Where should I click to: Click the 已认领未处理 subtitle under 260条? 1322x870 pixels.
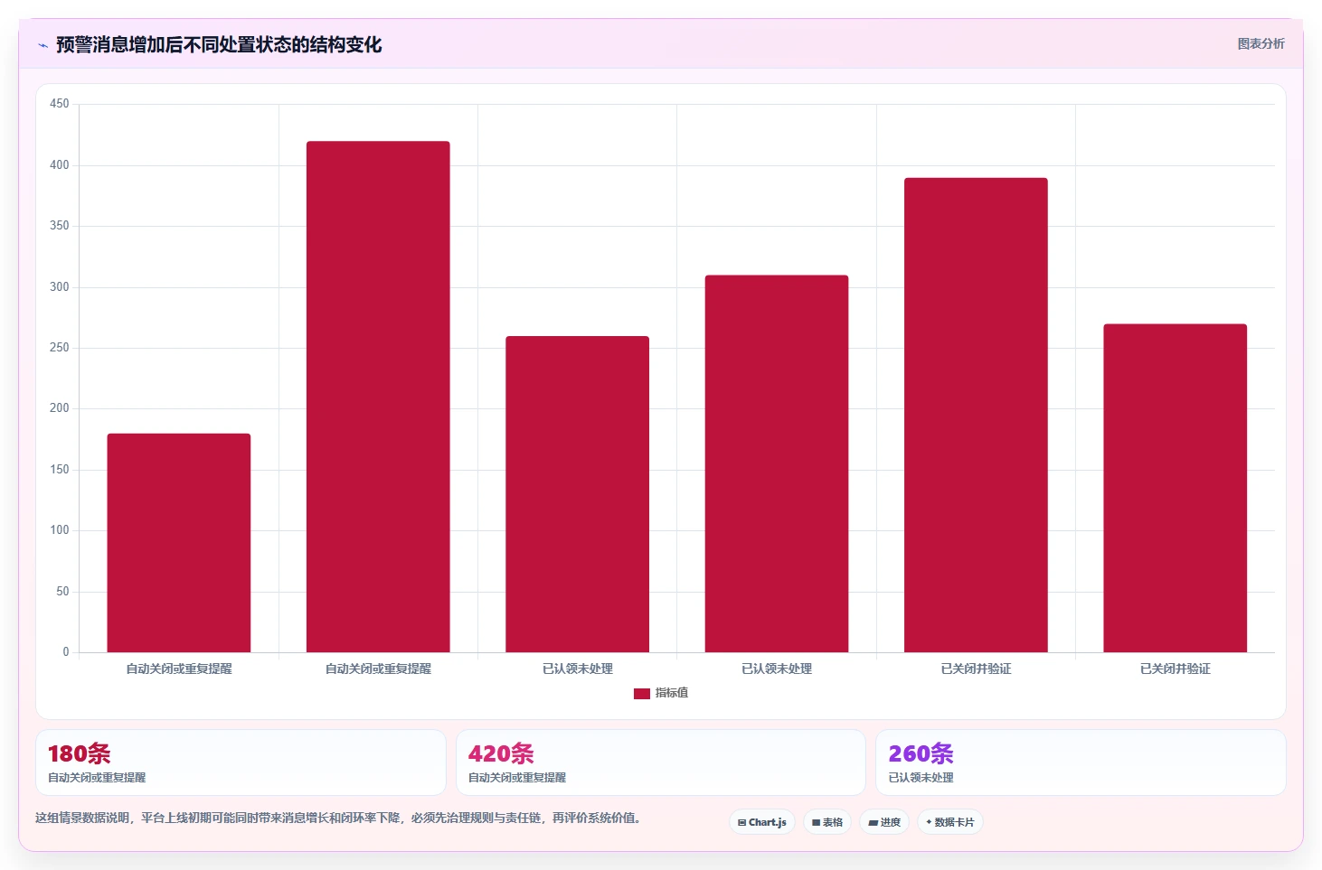coord(921,778)
